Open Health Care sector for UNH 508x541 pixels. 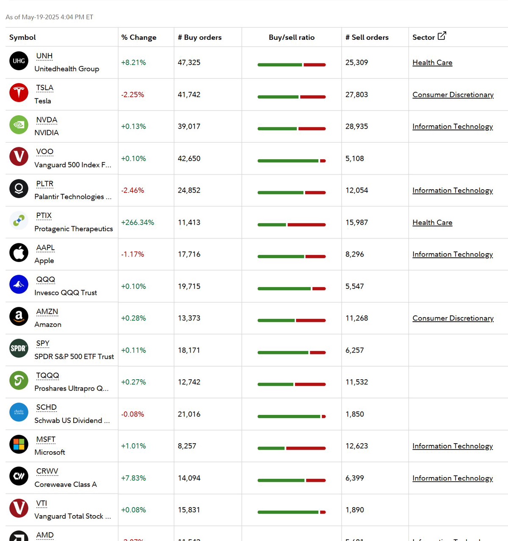click(432, 63)
